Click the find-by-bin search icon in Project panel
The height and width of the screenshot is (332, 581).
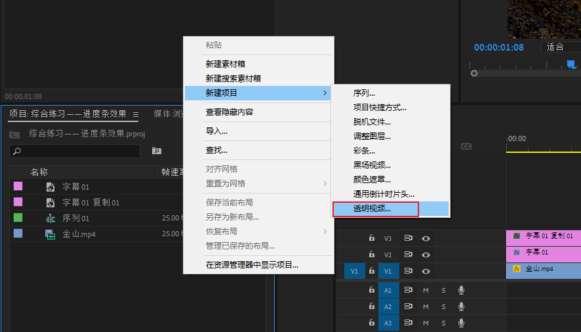point(157,151)
